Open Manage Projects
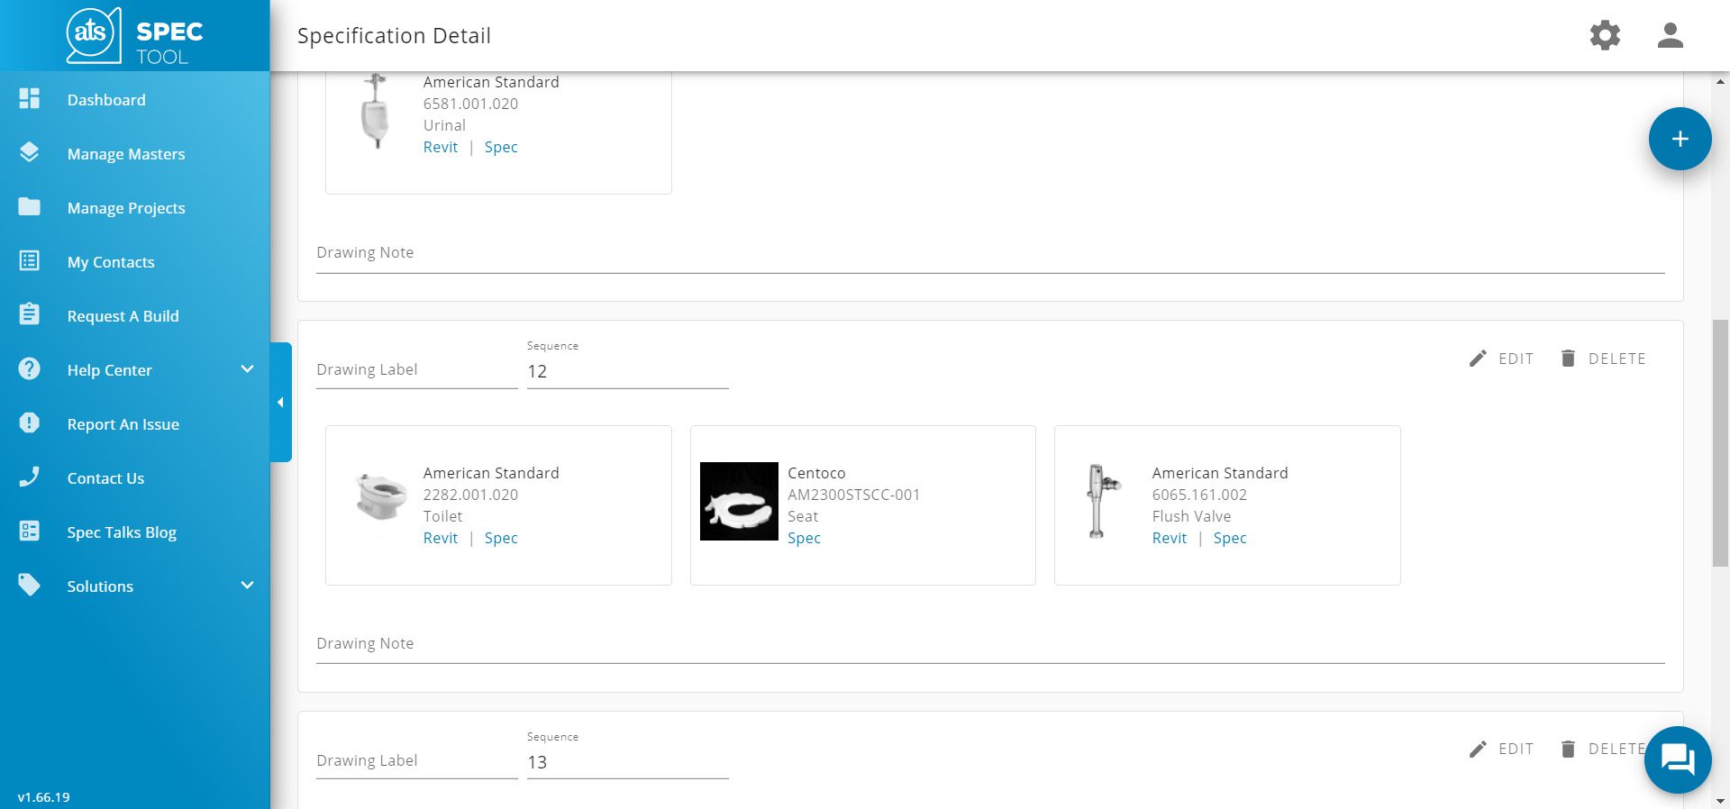Viewport: 1730px width, 809px height. (x=126, y=208)
